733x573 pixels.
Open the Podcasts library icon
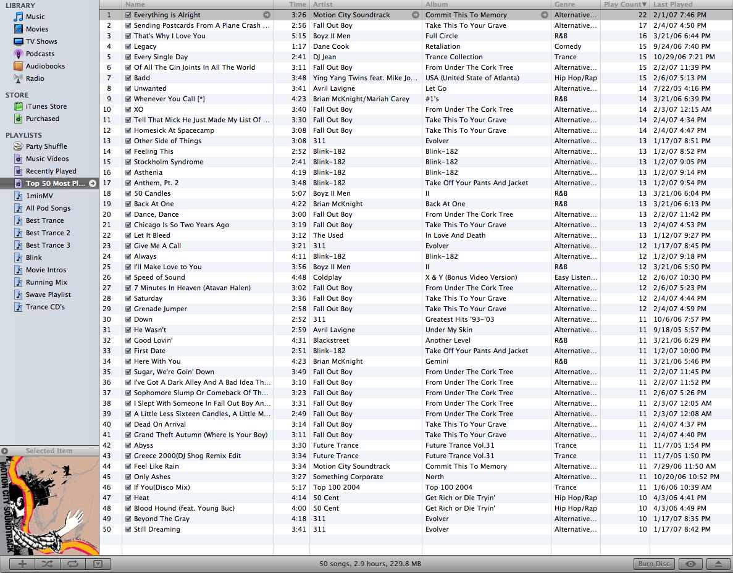19,54
